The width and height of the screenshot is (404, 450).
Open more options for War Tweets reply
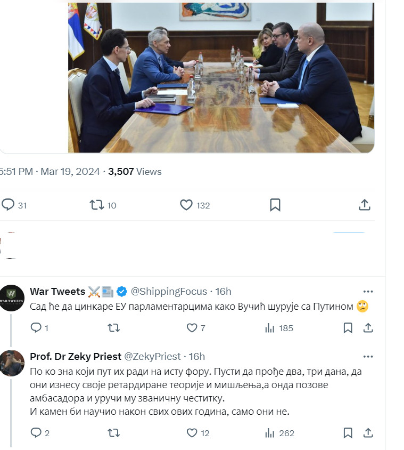pyautogui.click(x=368, y=292)
